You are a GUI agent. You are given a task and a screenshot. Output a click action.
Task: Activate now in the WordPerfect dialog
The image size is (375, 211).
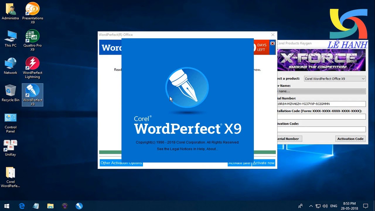(263, 163)
